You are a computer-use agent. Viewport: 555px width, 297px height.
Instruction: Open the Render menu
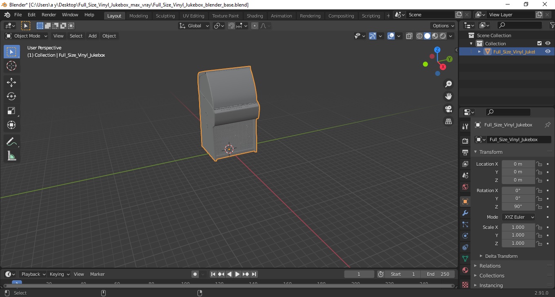coord(49,15)
